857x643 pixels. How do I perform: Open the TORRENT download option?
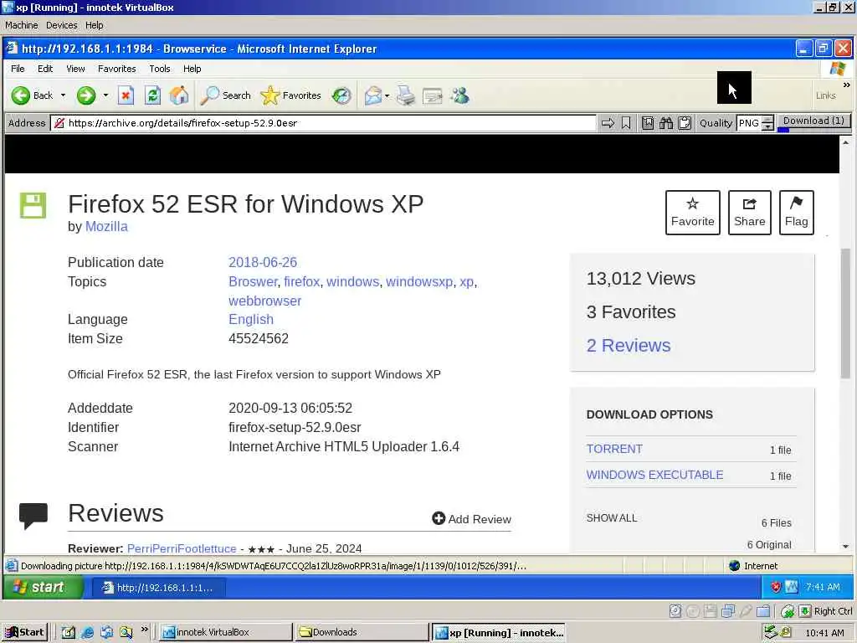pos(614,449)
